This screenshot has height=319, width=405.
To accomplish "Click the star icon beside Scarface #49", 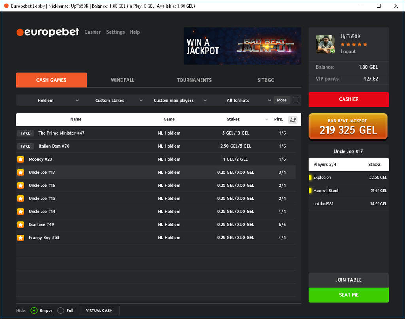I will click(21, 225).
